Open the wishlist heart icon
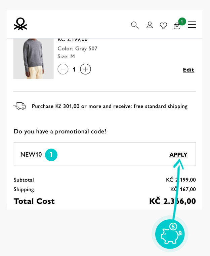This screenshot has height=256, width=210. click(163, 25)
